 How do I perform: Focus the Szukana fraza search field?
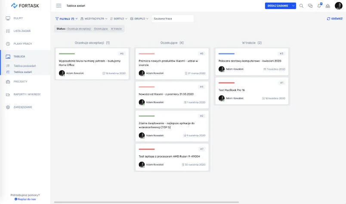(173, 19)
